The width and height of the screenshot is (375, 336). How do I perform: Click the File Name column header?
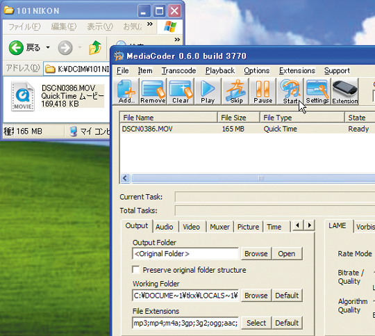coord(169,118)
